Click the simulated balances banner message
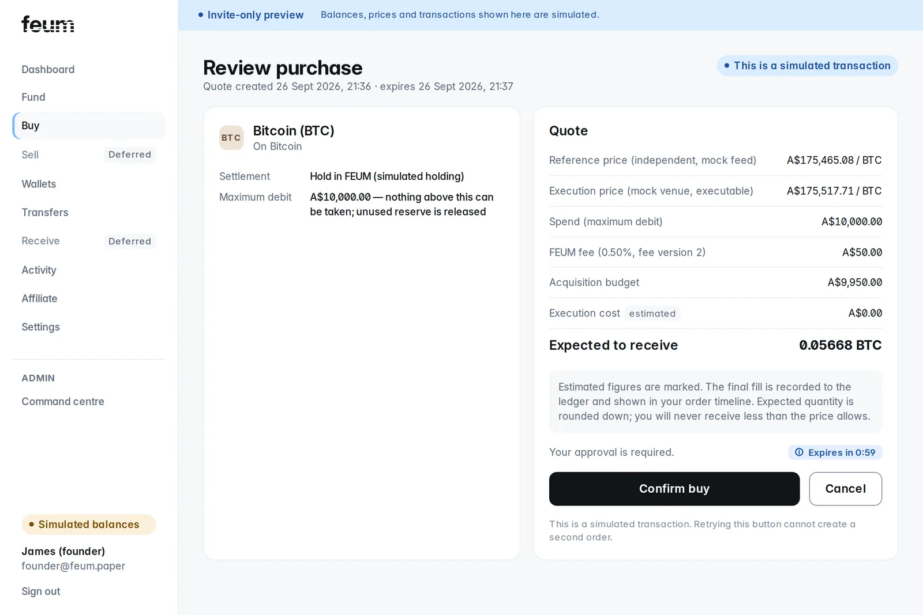 (460, 15)
